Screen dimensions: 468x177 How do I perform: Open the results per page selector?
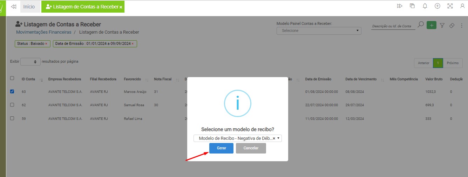[30, 62]
